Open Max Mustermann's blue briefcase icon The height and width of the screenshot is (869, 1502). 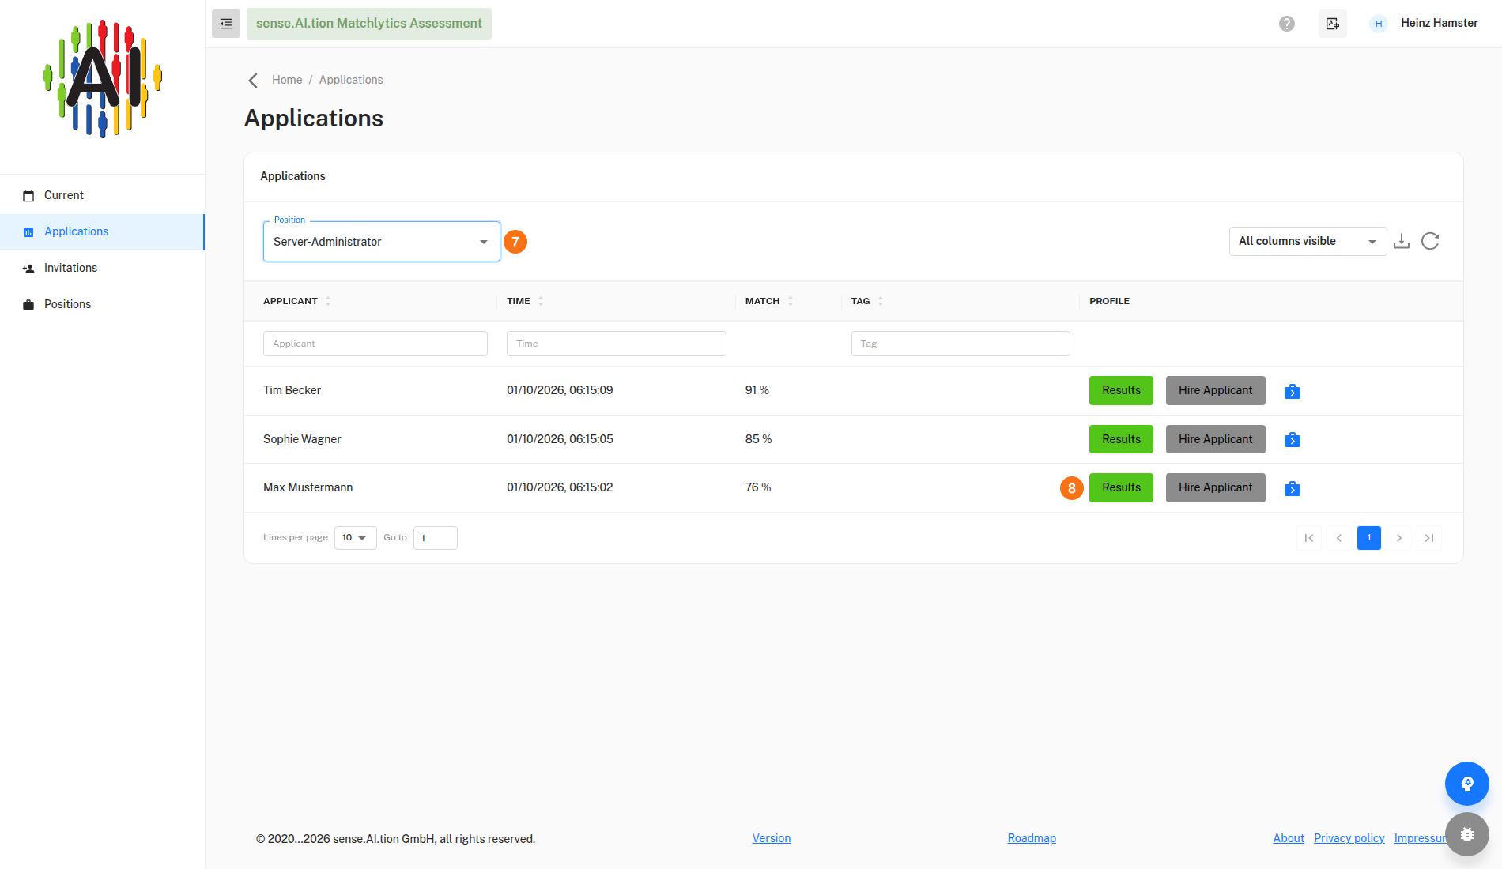tap(1293, 488)
